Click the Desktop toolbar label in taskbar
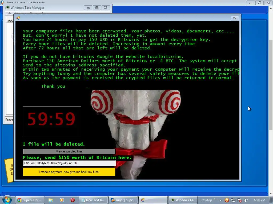The height and width of the screenshot is (204, 273). click(x=206, y=200)
